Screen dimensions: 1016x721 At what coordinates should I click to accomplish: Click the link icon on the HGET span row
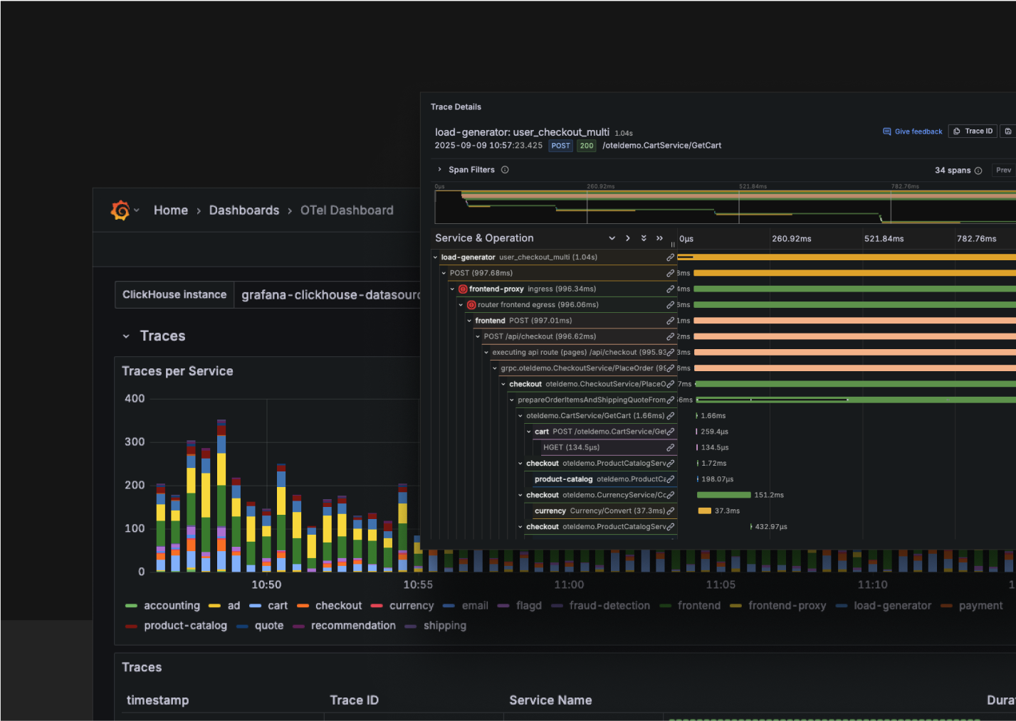click(669, 447)
